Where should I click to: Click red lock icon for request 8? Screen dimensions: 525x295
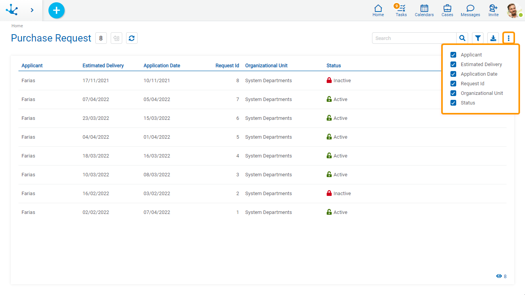329,80
